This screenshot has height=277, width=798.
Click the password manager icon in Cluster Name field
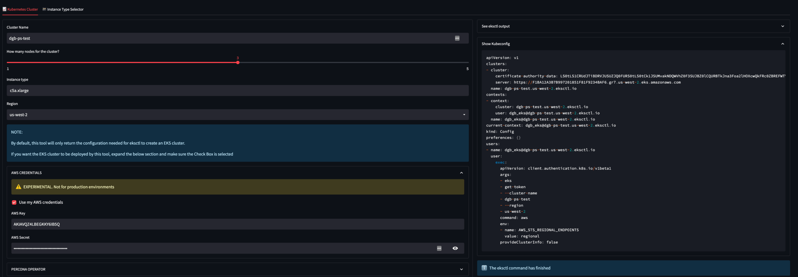coord(457,38)
